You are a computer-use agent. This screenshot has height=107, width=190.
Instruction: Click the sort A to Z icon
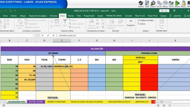tap(51, 21)
